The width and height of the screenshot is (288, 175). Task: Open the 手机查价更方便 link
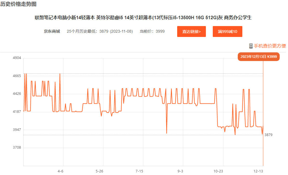point(270,46)
